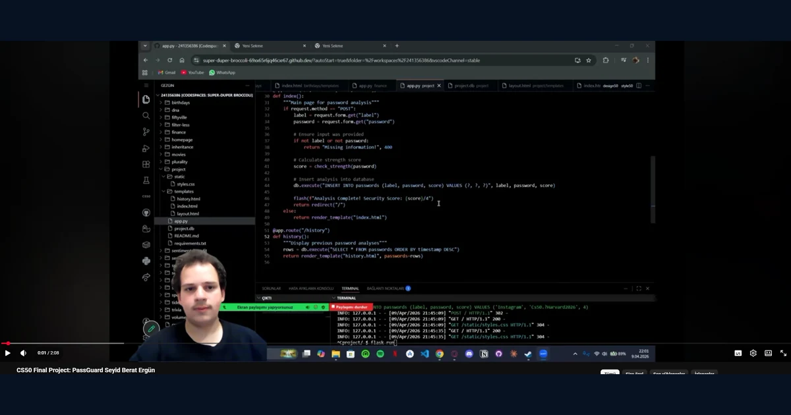Click the Paylaşımı durdur button
This screenshot has width=791, height=415.
tap(350, 307)
